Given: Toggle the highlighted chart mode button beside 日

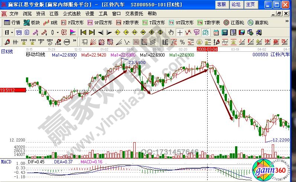Looking at the screenshot, I should (x=18, y=32).
